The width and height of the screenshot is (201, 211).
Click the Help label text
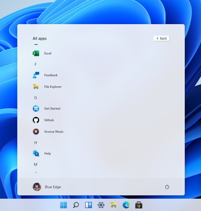(48, 154)
